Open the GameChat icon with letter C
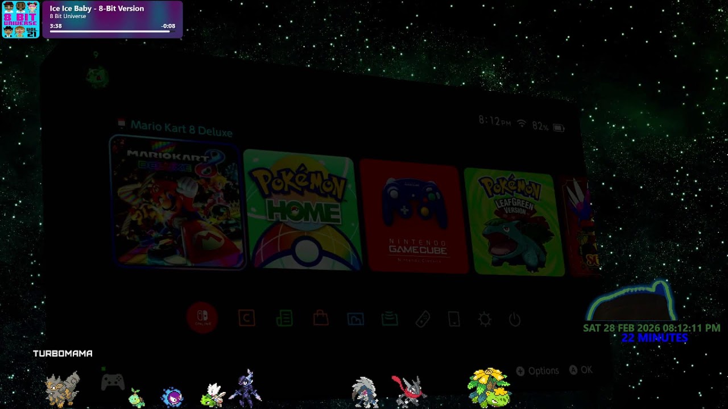This screenshot has height=409, width=728. 246,318
